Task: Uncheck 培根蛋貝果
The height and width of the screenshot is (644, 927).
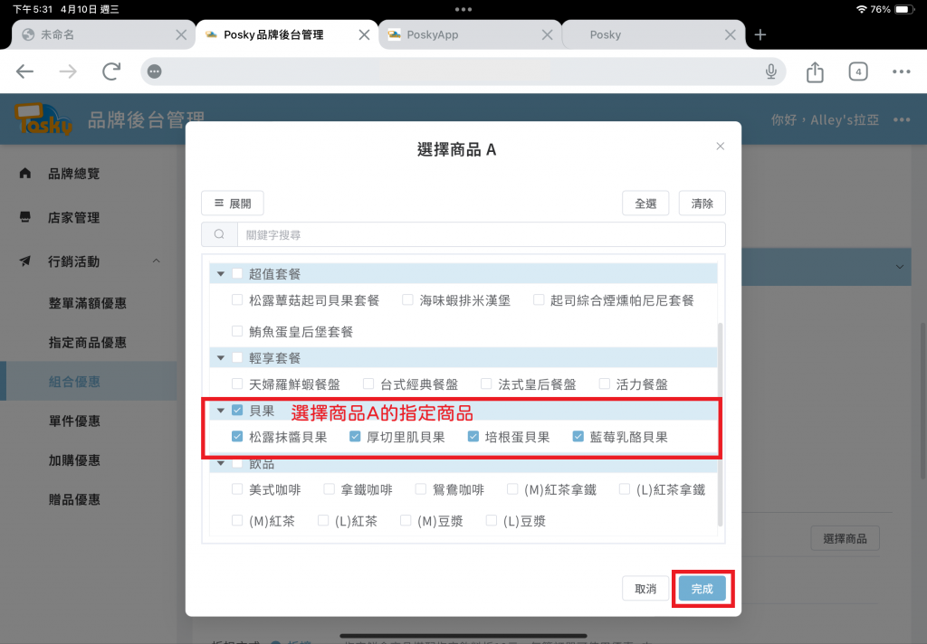Action: [x=473, y=437]
